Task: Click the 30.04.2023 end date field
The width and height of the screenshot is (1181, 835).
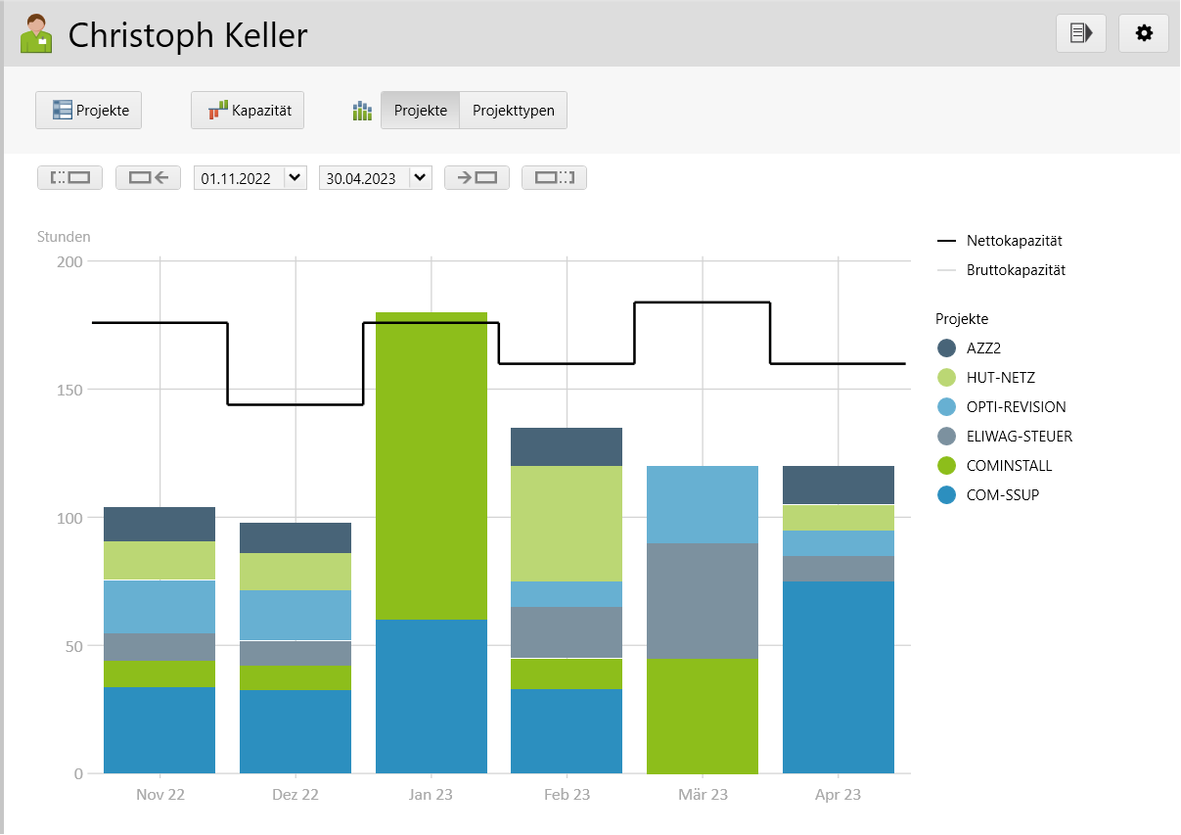Action: coord(362,178)
